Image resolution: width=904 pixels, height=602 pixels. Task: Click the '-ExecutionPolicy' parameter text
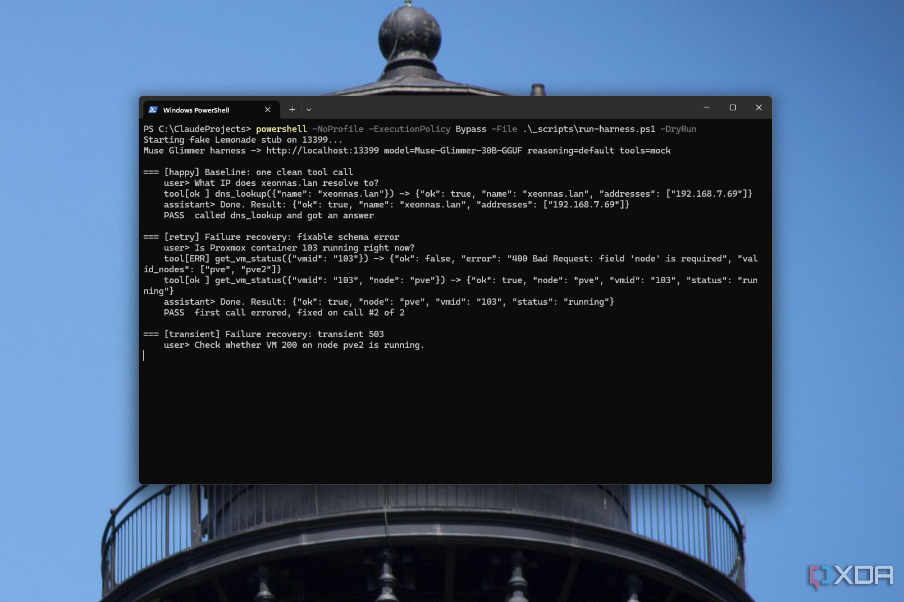click(x=410, y=129)
